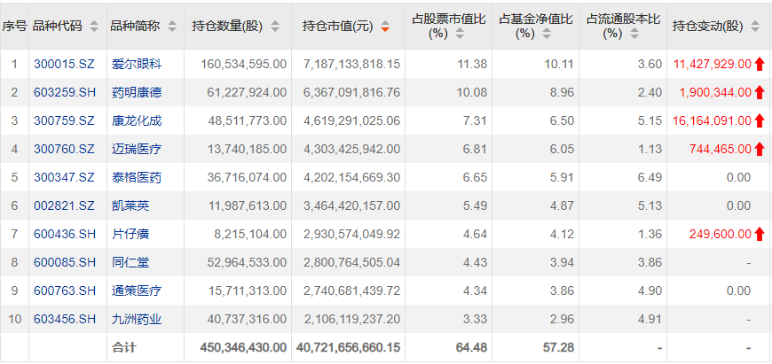Click the 持仓市值(元) header label

[x=338, y=27]
